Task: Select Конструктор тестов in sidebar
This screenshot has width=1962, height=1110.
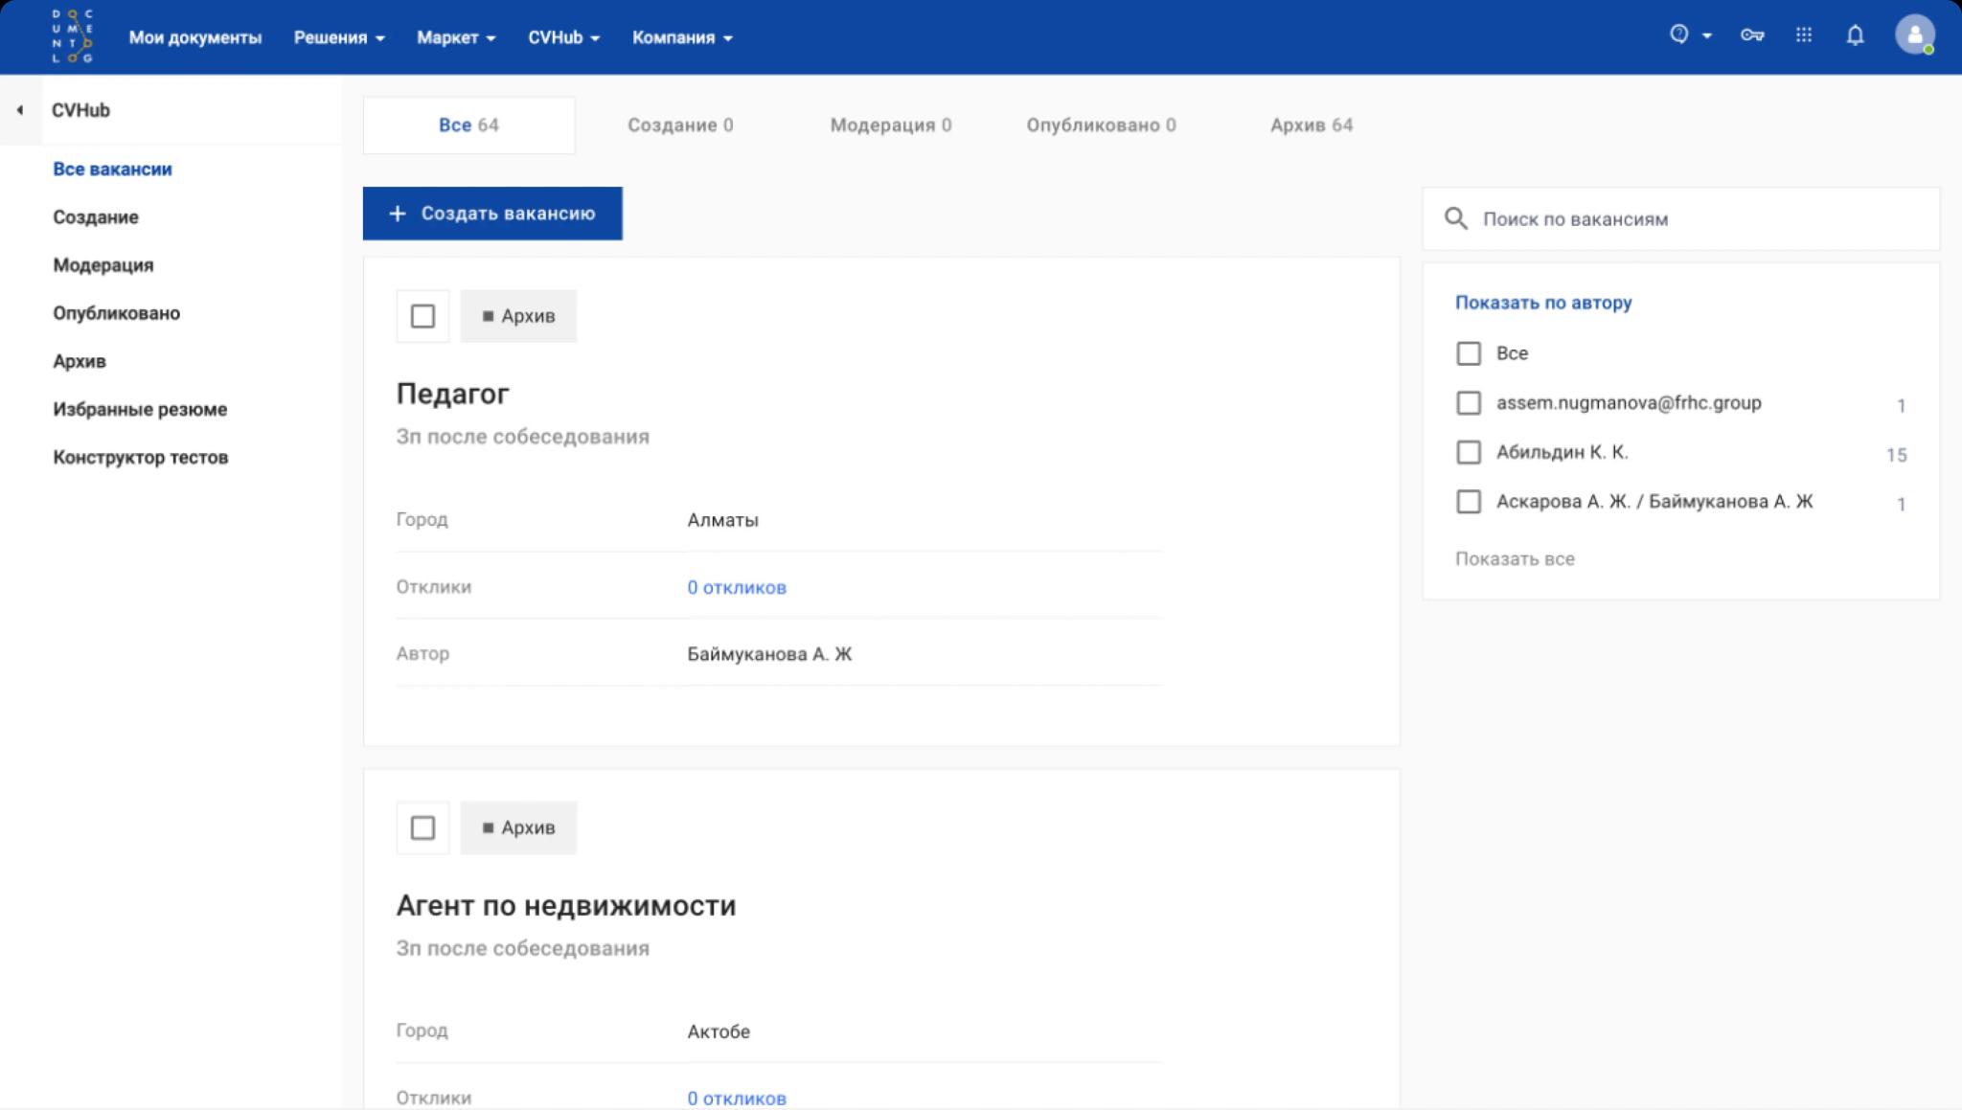Action: [x=141, y=458]
